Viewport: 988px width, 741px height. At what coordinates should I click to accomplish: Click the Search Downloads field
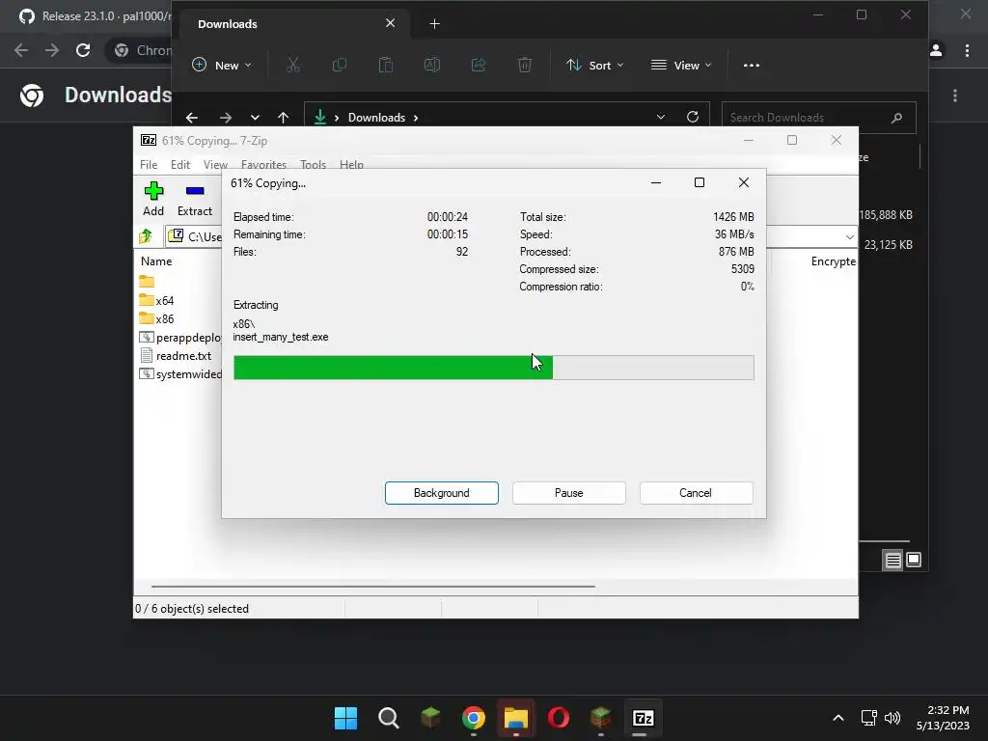pyautogui.click(x=818, y=117)
